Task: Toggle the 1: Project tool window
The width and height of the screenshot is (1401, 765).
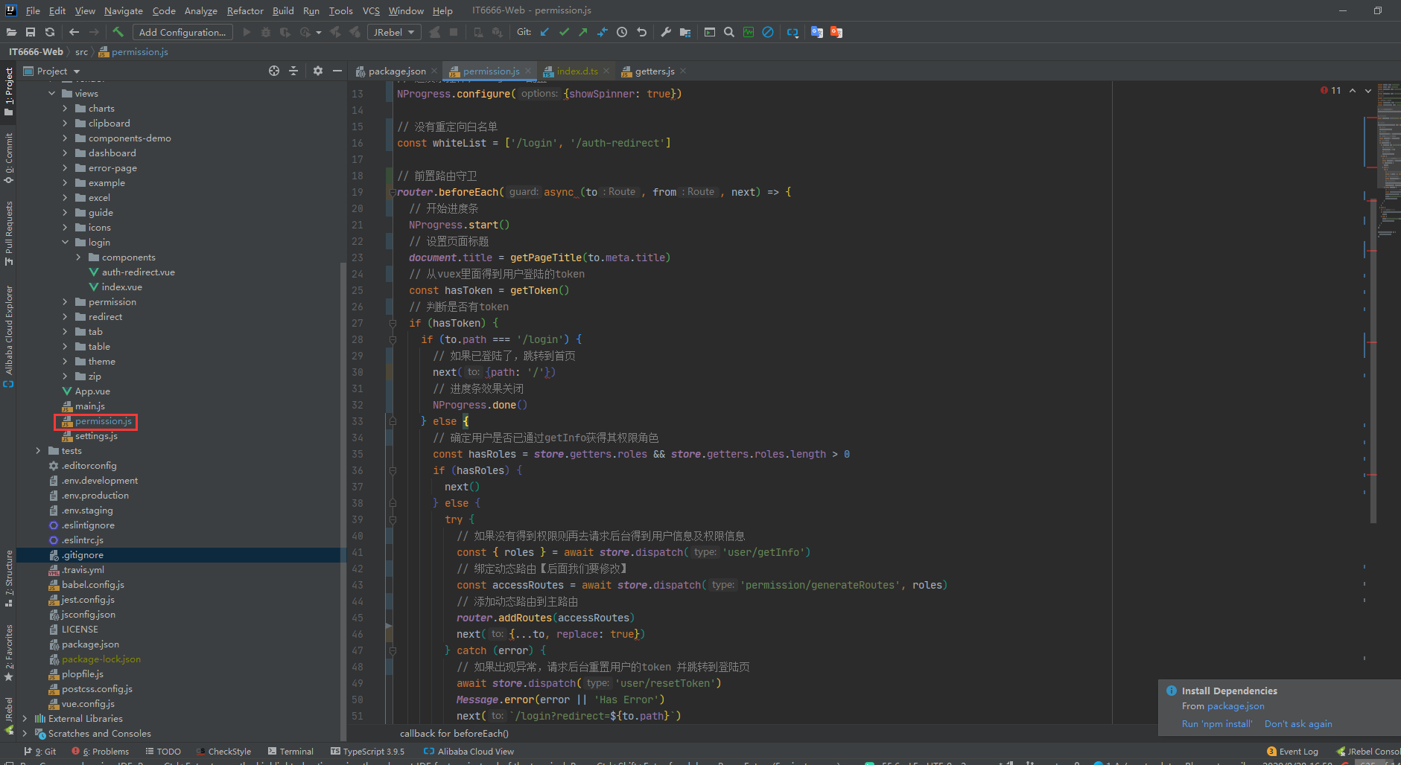Action: tap(8, 92)
